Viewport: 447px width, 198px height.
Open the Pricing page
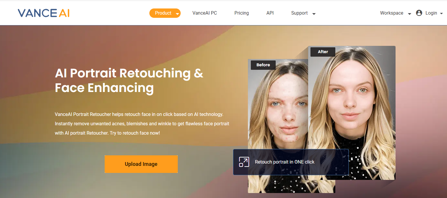241,13
